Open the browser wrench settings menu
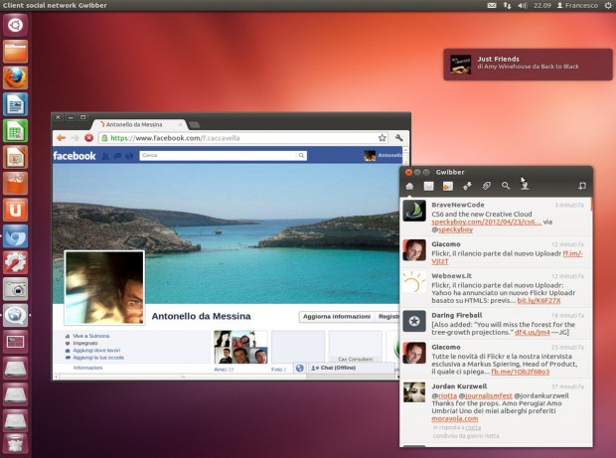 (398, 138)
